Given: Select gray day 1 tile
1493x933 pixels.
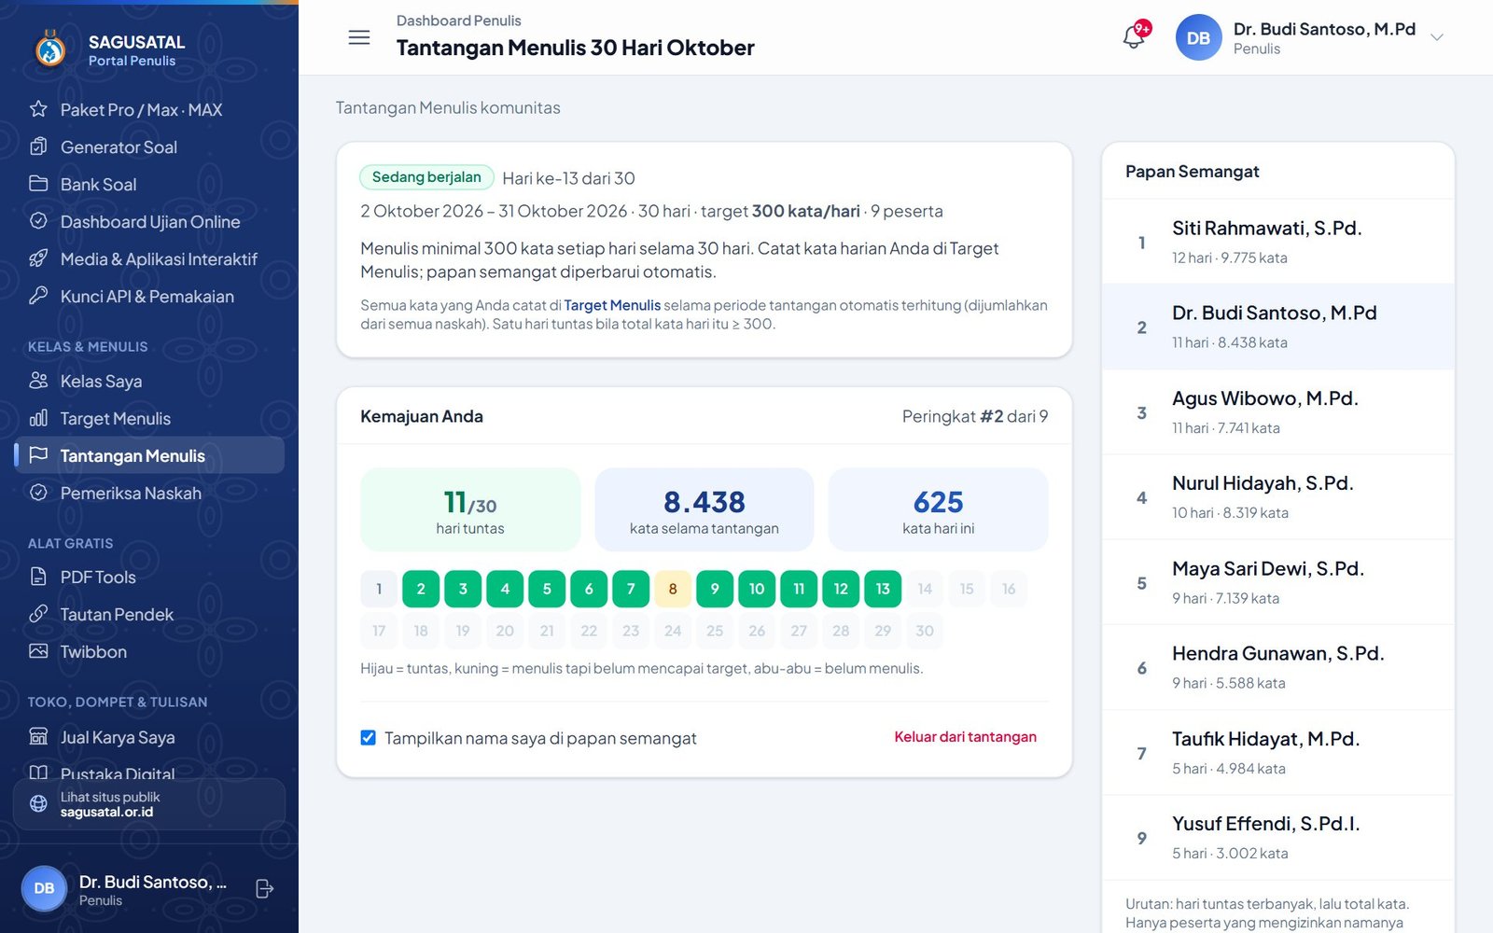Looking at the screenshot, I should pyautogui.click(x=379, y=589).
